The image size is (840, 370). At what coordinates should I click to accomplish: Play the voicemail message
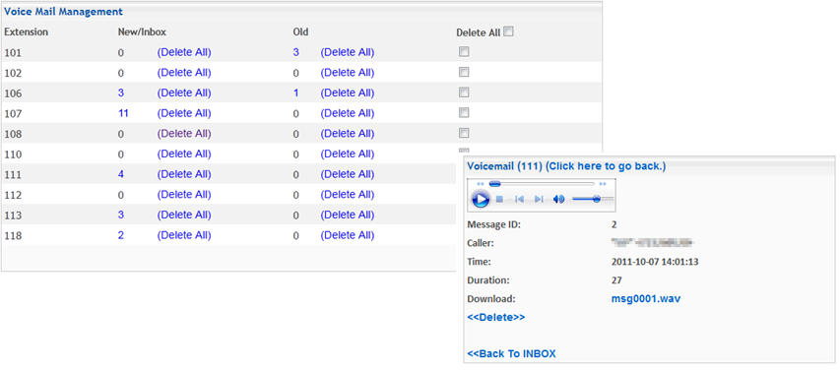(481, 199)
